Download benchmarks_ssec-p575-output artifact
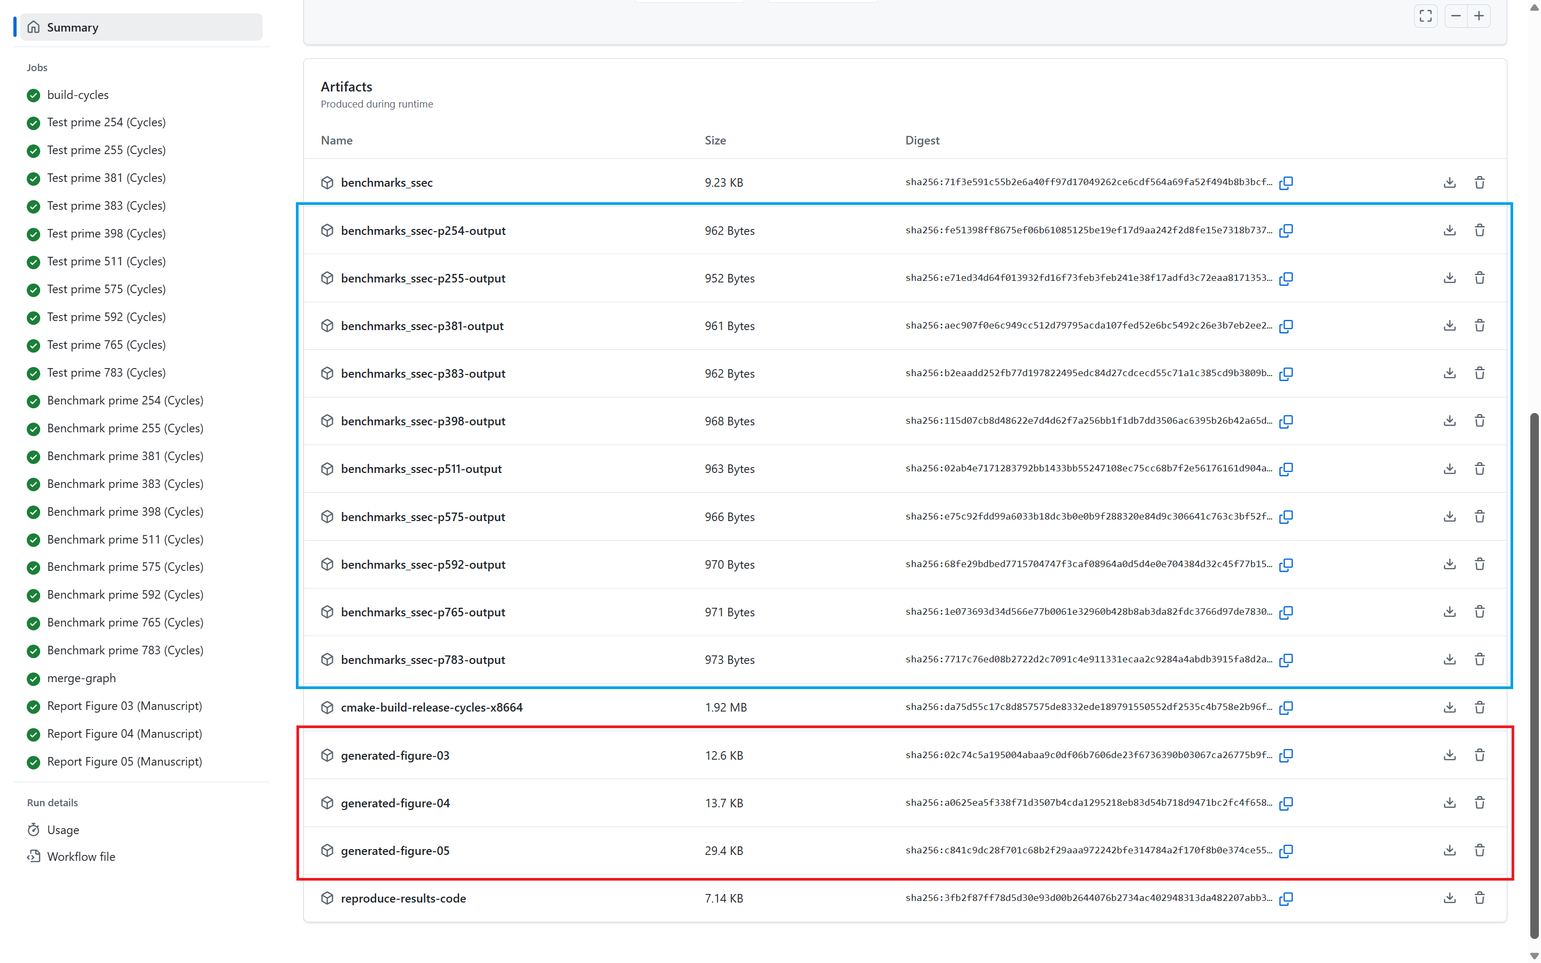 1450,516
